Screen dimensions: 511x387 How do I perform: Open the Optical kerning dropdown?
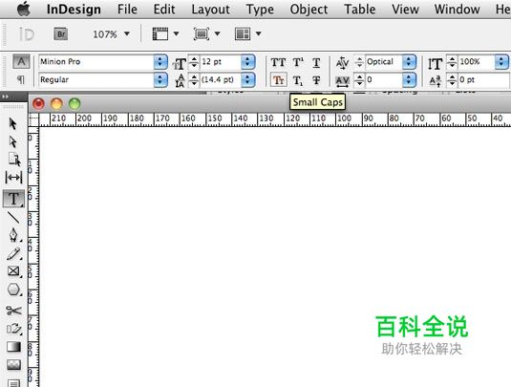pyautogui.click(x=409, y=62)
